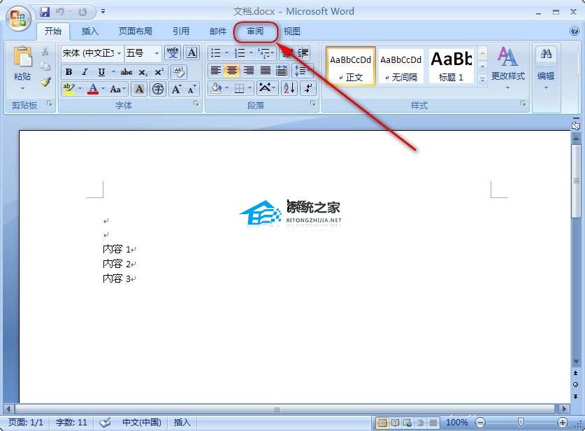585x431 pixels.
Task: Shrink font size with small A
Action: 192,89
